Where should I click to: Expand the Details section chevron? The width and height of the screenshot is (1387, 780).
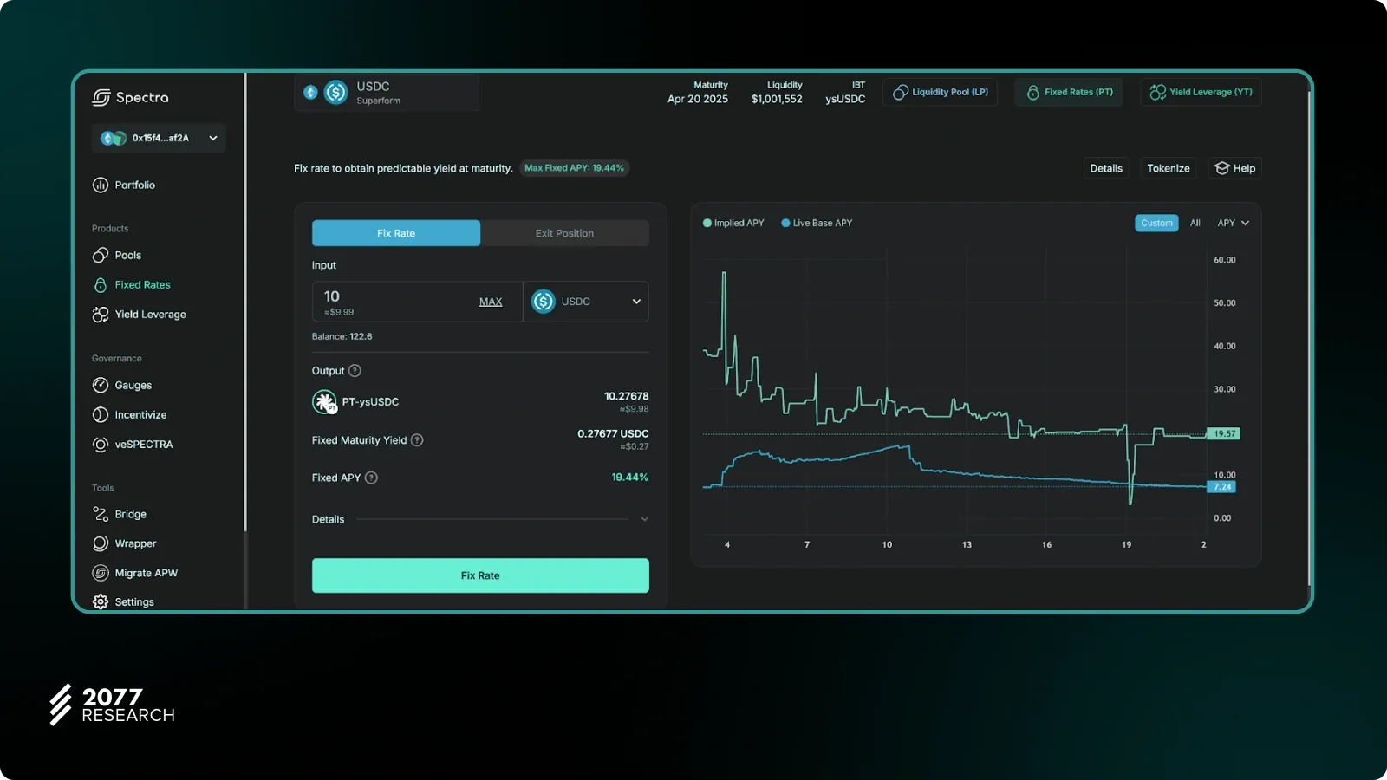[644, 519]
